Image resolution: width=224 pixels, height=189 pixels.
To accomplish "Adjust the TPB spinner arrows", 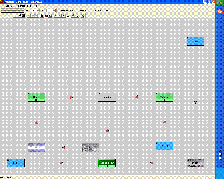I will [x=54, y=11].
